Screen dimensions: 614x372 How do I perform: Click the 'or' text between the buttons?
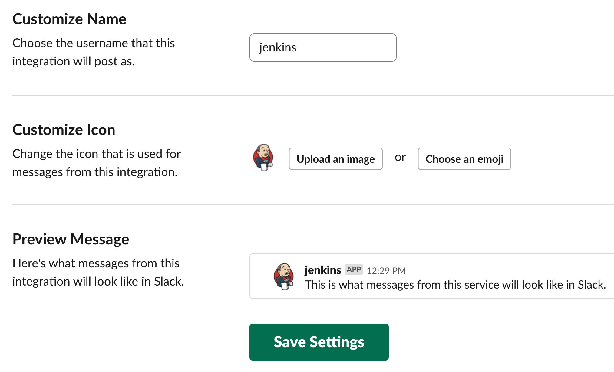click(x=400, y=157)
